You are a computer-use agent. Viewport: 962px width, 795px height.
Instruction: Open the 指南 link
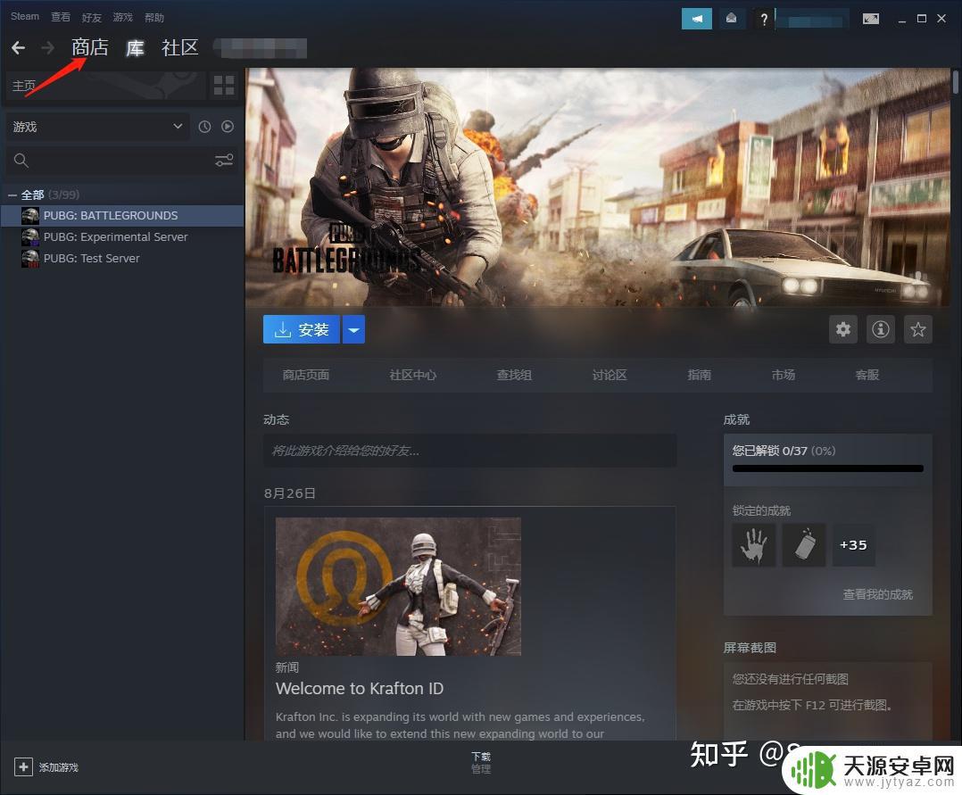pos(700,375)
